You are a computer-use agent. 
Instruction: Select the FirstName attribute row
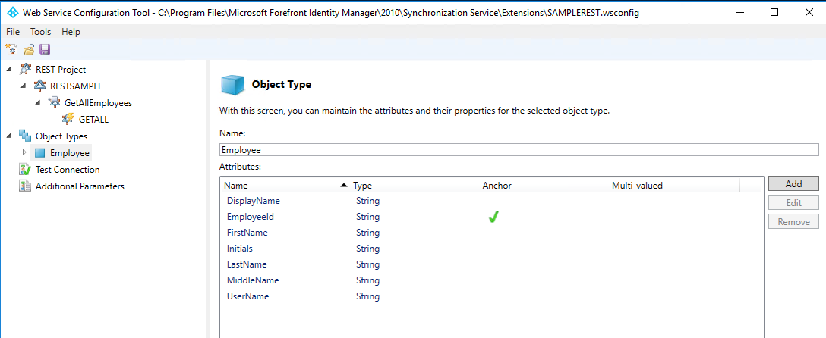(491, 233)
